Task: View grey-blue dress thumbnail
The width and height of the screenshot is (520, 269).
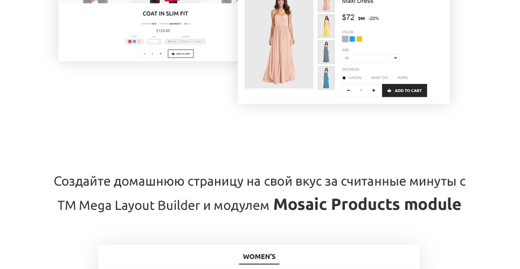Action: tap(326, 52)
